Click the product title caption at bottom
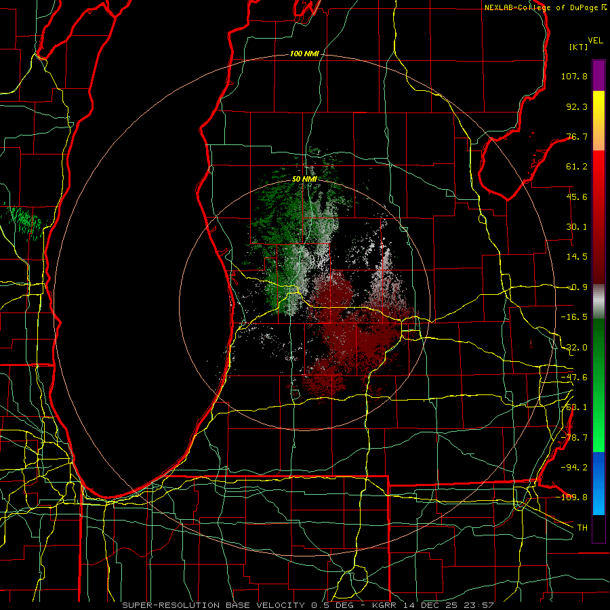610x610 pixels. pos(308,605)
